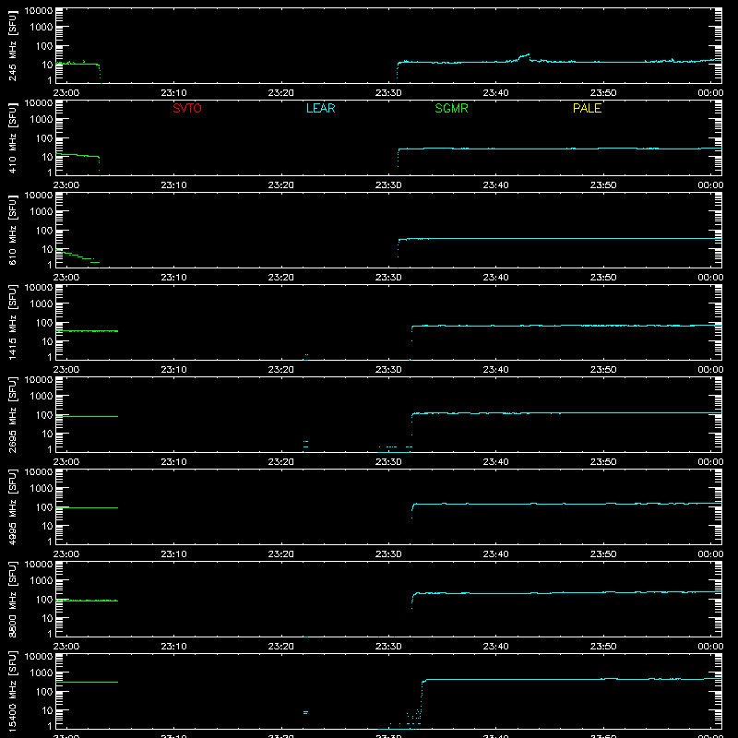Click the green SGMR trace in 15400 MHz panel

click(x=87, y=682)
